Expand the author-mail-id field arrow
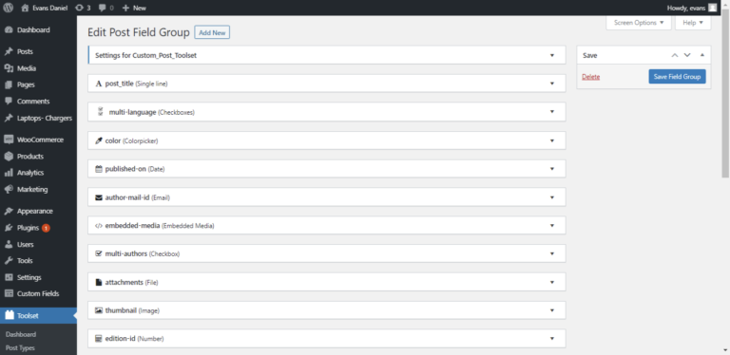730x355 pixels. (552, 197)
